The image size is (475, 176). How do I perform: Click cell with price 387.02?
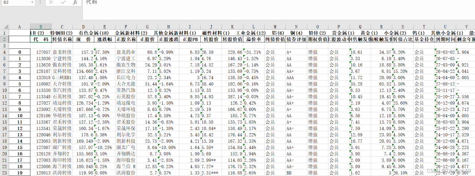click(x=83, y=97)
